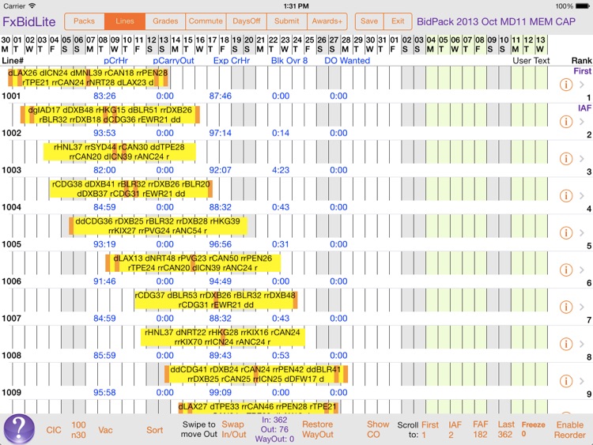Tap line number 1005

tap(11, 244)
